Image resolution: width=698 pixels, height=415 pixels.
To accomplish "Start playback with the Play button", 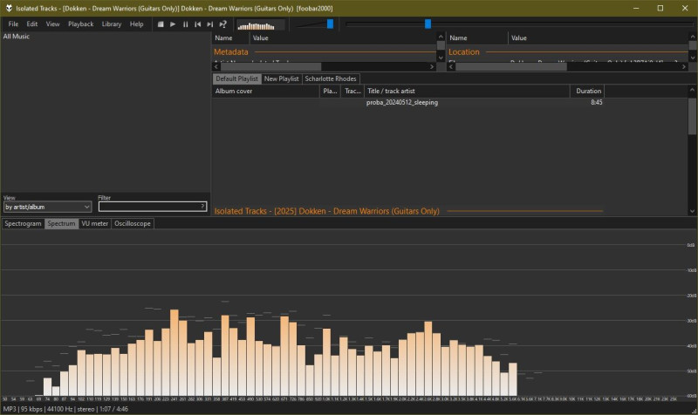I will point(173,24).
